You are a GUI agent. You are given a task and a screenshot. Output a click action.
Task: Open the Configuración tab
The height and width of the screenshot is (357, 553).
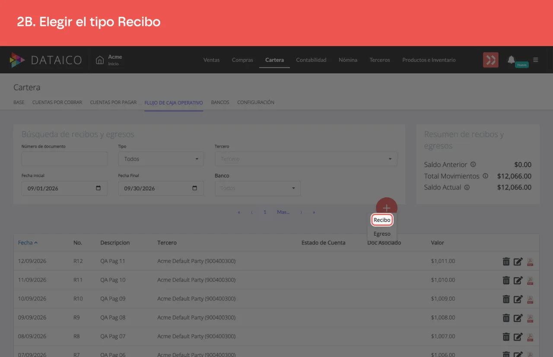pyautogui.click(x=256, y=103)
